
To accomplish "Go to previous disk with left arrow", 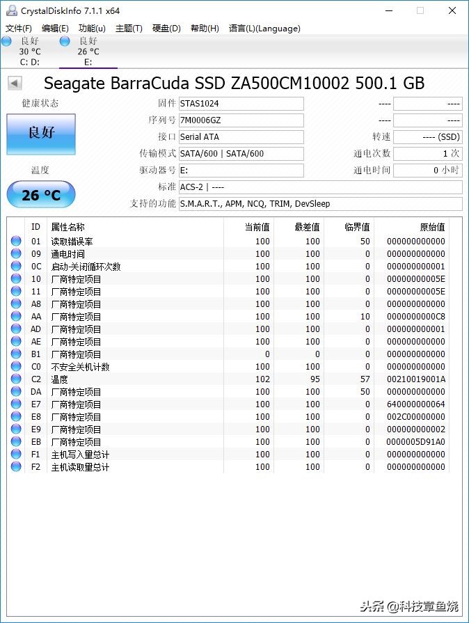I will click(15, 83).
